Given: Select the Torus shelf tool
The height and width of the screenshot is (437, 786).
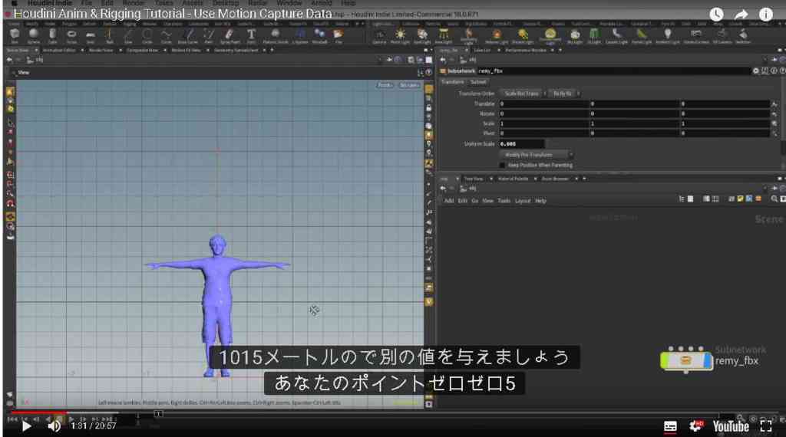Looking at the screenshot, I should coord(71,35).
